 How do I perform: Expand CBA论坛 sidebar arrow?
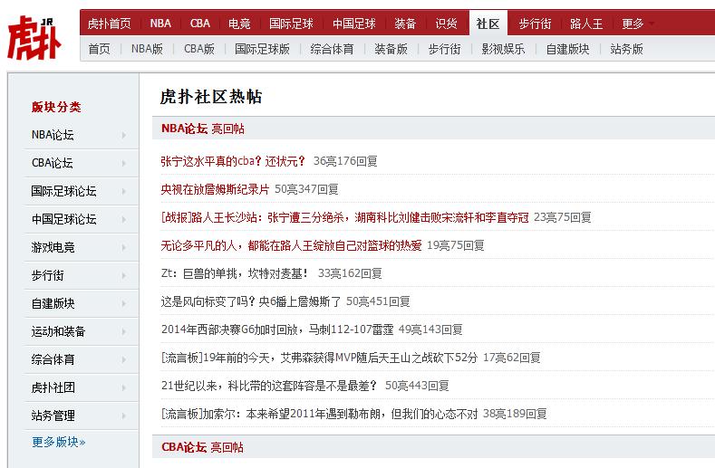[123, 163]
